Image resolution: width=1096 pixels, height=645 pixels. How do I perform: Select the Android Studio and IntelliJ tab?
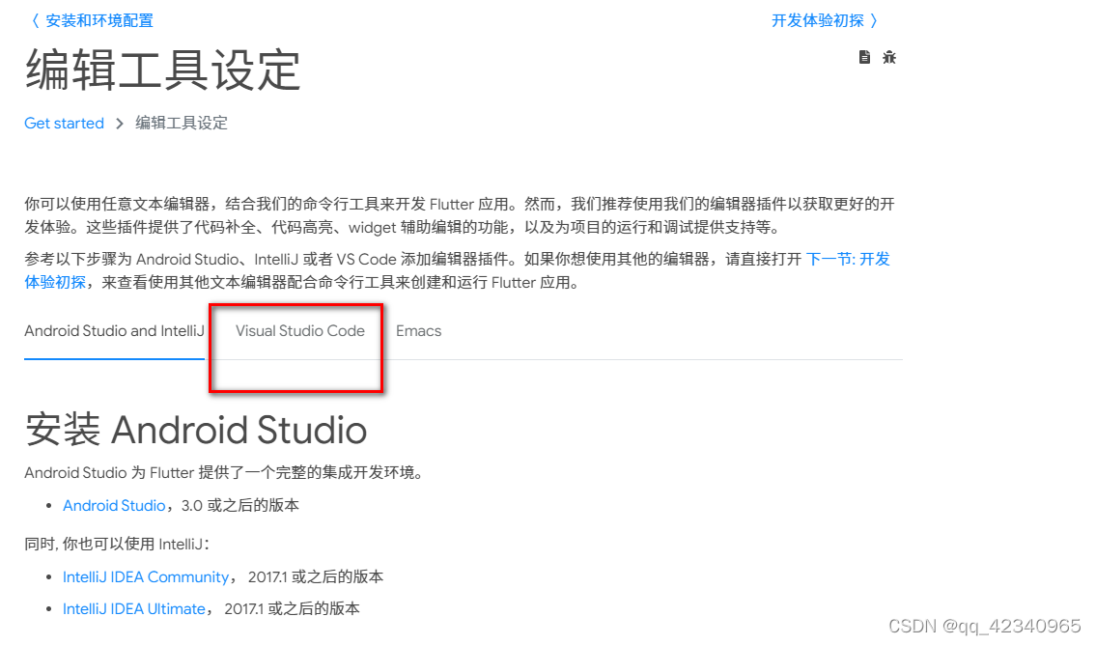115,331
